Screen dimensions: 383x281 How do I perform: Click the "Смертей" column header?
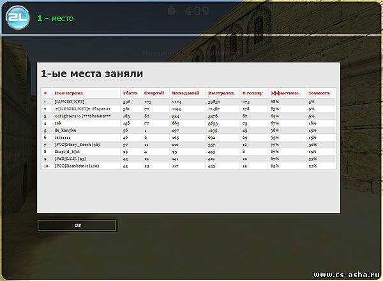154,93
